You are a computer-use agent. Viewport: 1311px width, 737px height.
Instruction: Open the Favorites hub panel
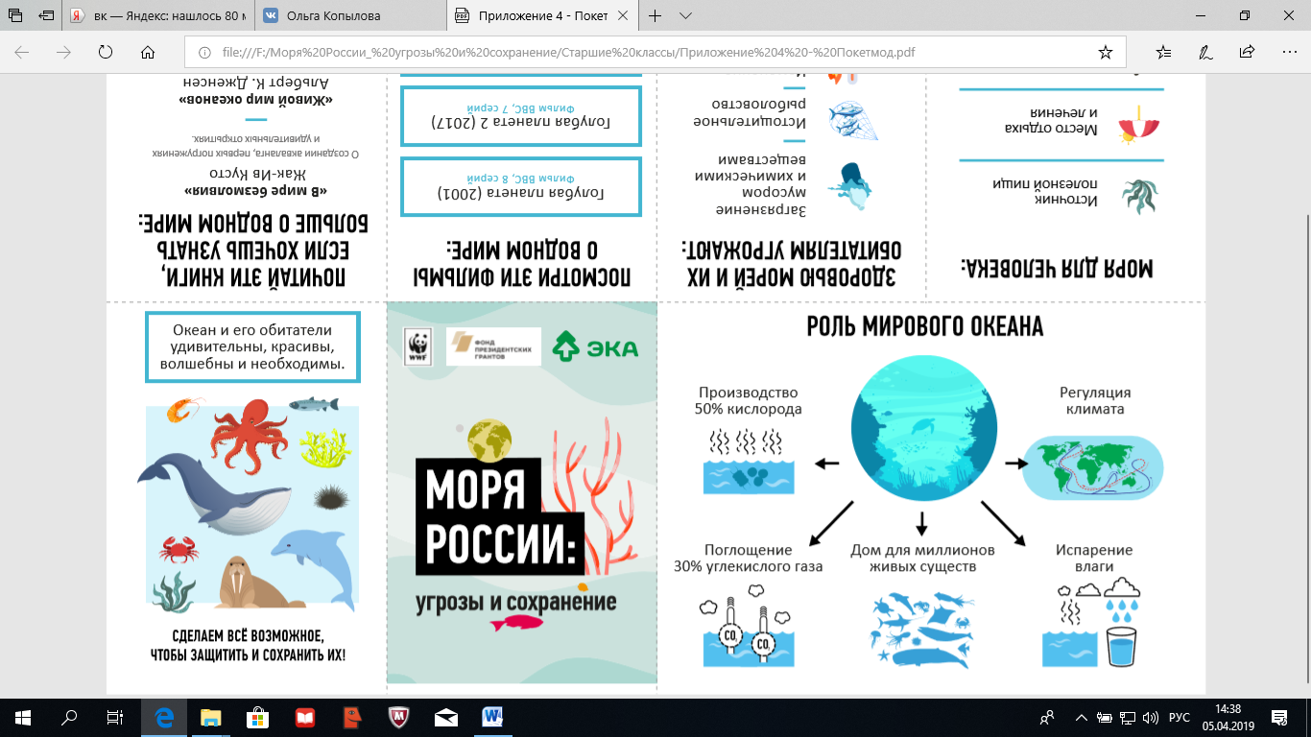1163,52
